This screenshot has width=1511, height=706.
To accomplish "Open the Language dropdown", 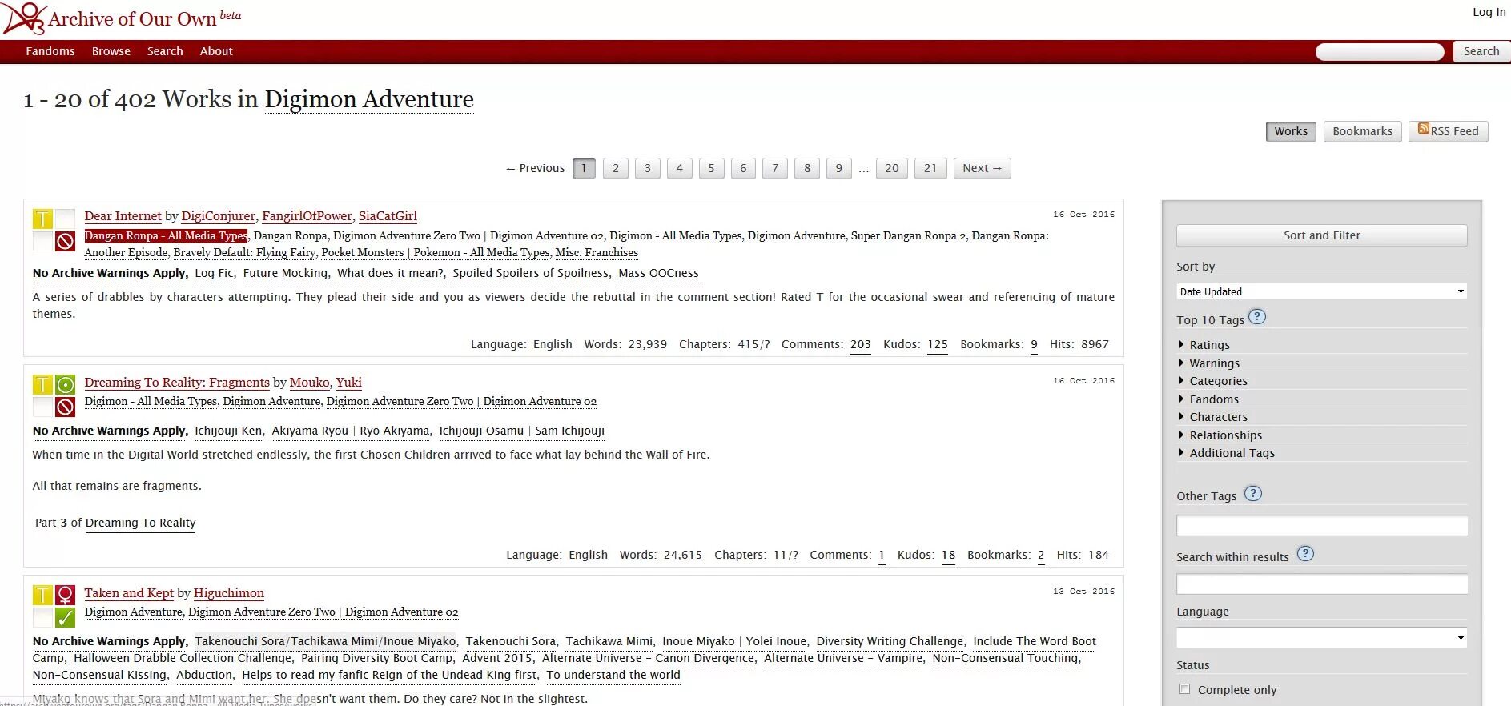I will [x=1321, y=637].
